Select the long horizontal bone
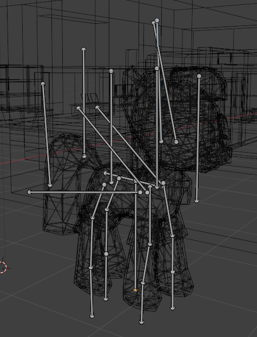 (85, 192)
